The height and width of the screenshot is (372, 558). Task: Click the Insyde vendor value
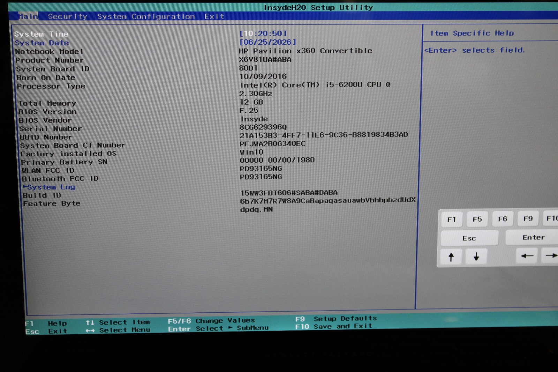pos(254,119)
